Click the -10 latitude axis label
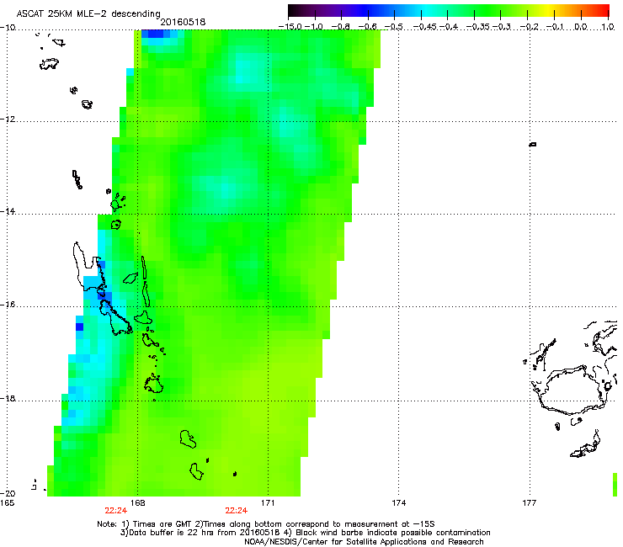The image size is (623, 547). point(8,27)
